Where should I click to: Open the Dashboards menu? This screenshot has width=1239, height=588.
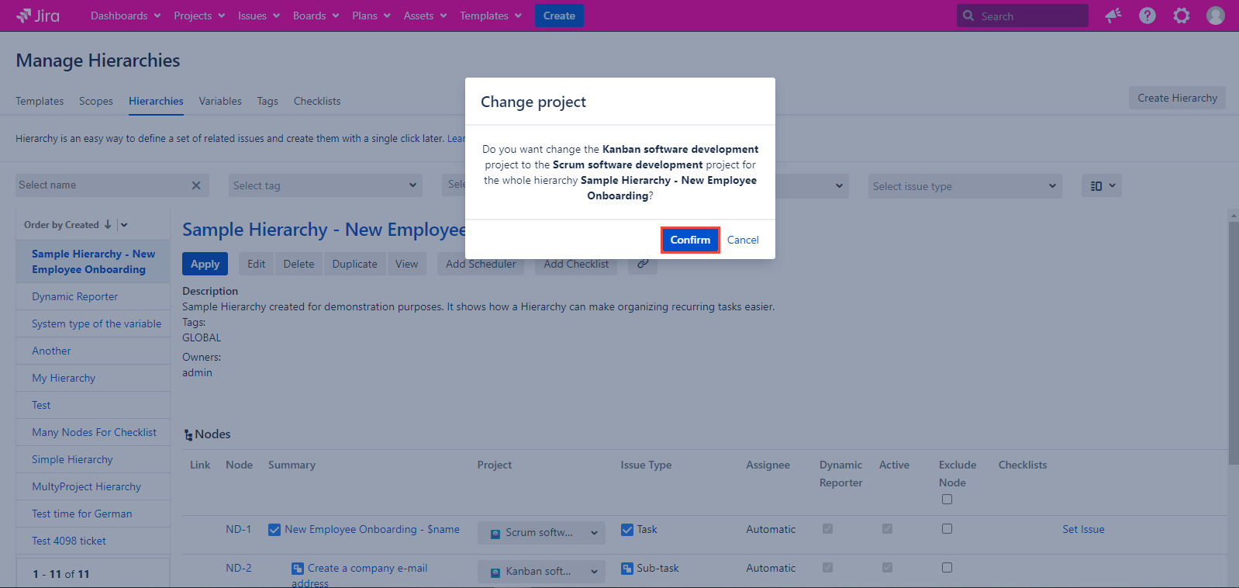[126, 16]
